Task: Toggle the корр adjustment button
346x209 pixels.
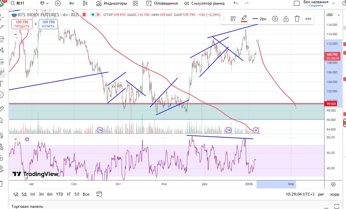Action: point(335,194)
